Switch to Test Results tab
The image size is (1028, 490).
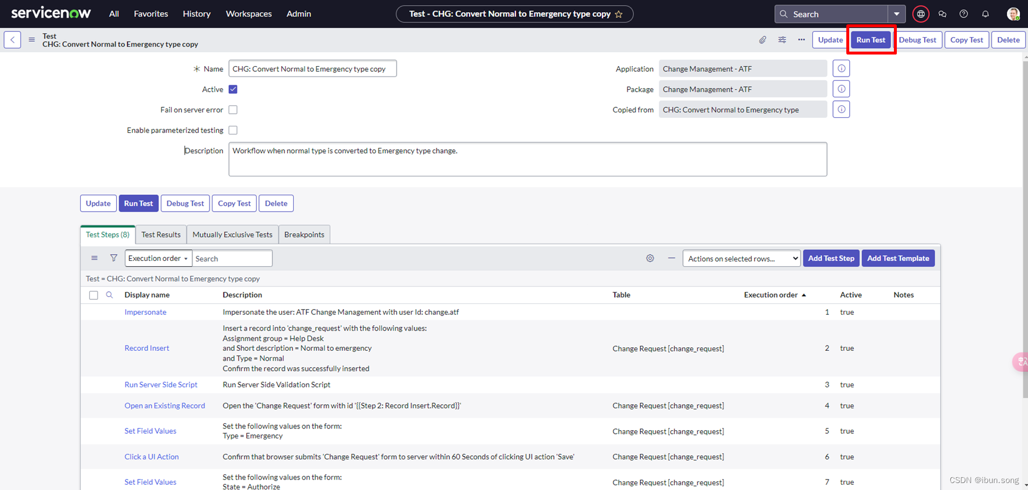point(161,234)
